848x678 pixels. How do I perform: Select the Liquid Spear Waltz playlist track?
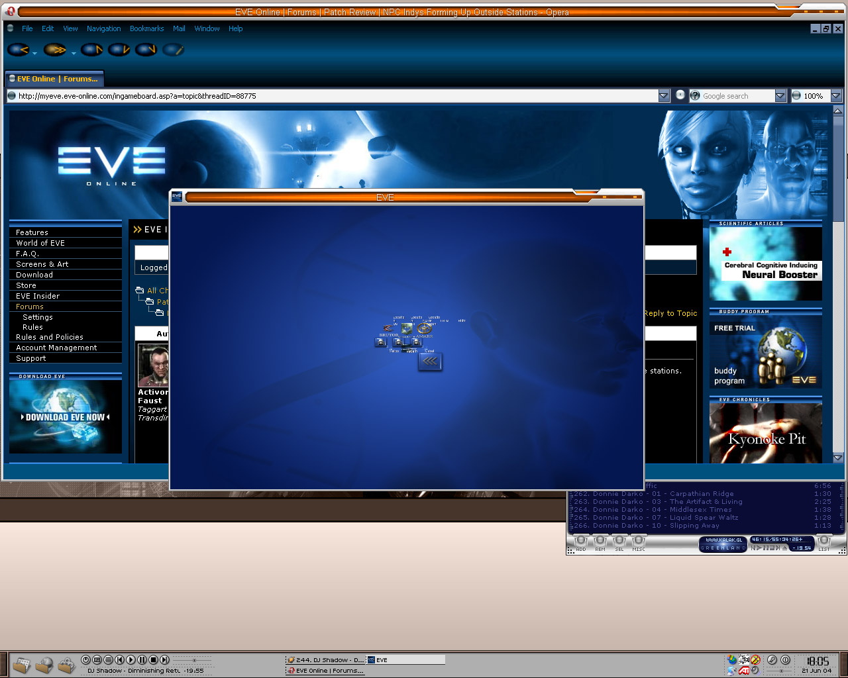pos(702,518)
